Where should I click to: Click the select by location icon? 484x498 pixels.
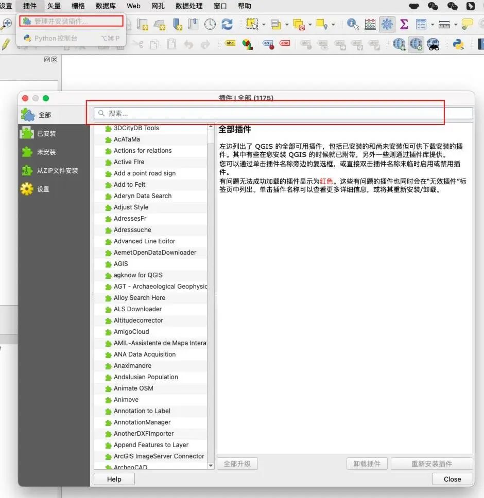(x=322, y=24)
